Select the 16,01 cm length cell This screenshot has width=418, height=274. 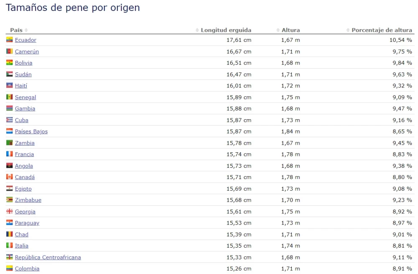click(239, 86)
